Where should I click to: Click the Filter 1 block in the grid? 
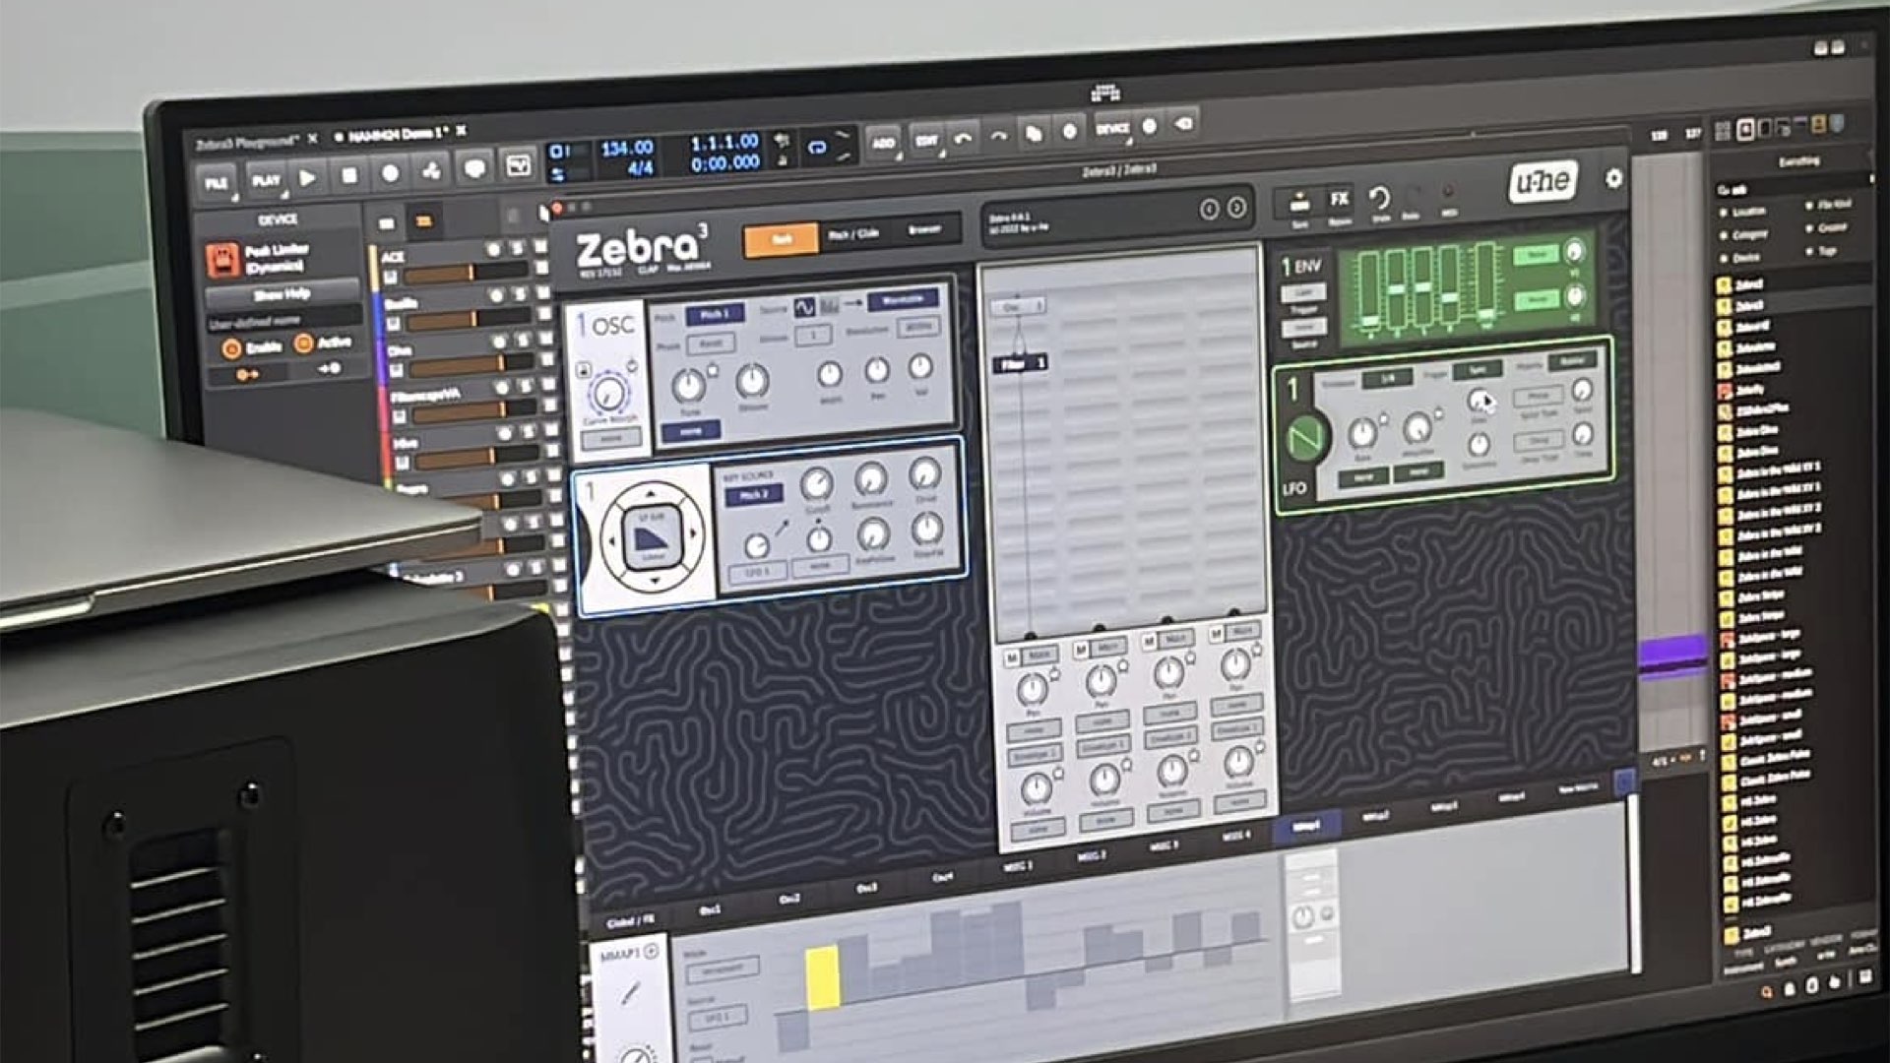pyautogui.click(x=1020, y=363)
